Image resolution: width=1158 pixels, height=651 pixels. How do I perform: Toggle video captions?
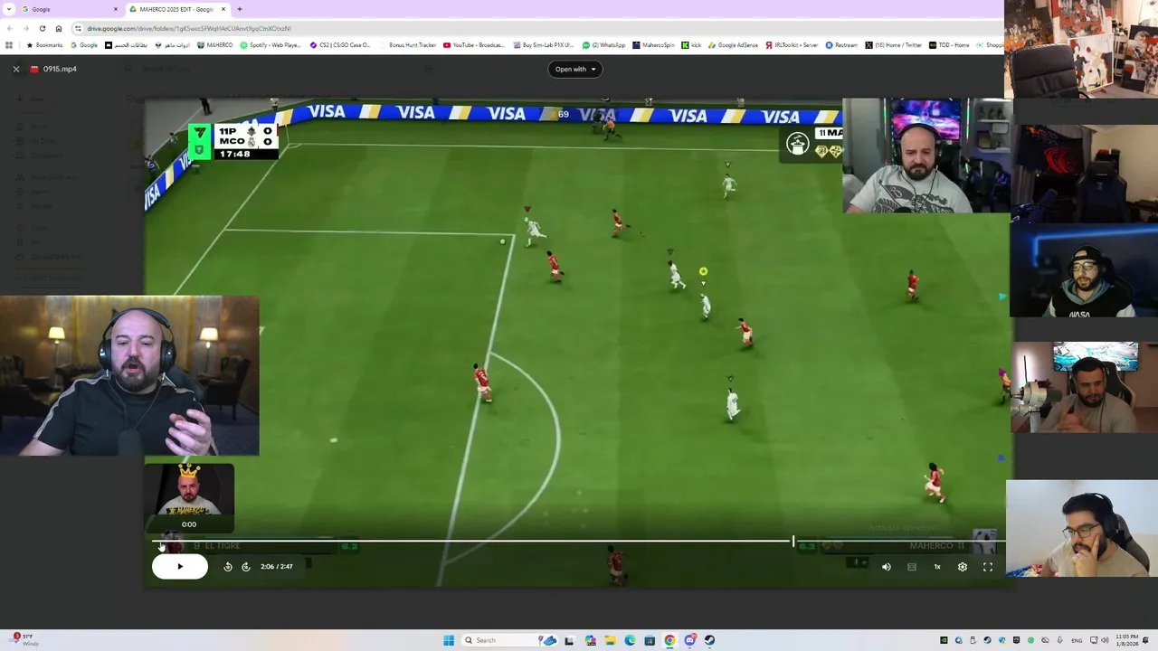[x=912, y=567]
